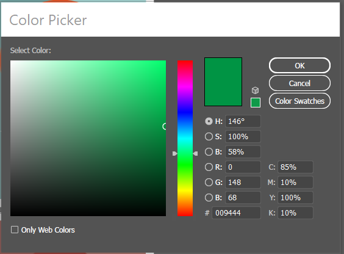Select the brightness radio button showing 58%
Viewport: 344px width, 254px height.
[x=209, y=151]
